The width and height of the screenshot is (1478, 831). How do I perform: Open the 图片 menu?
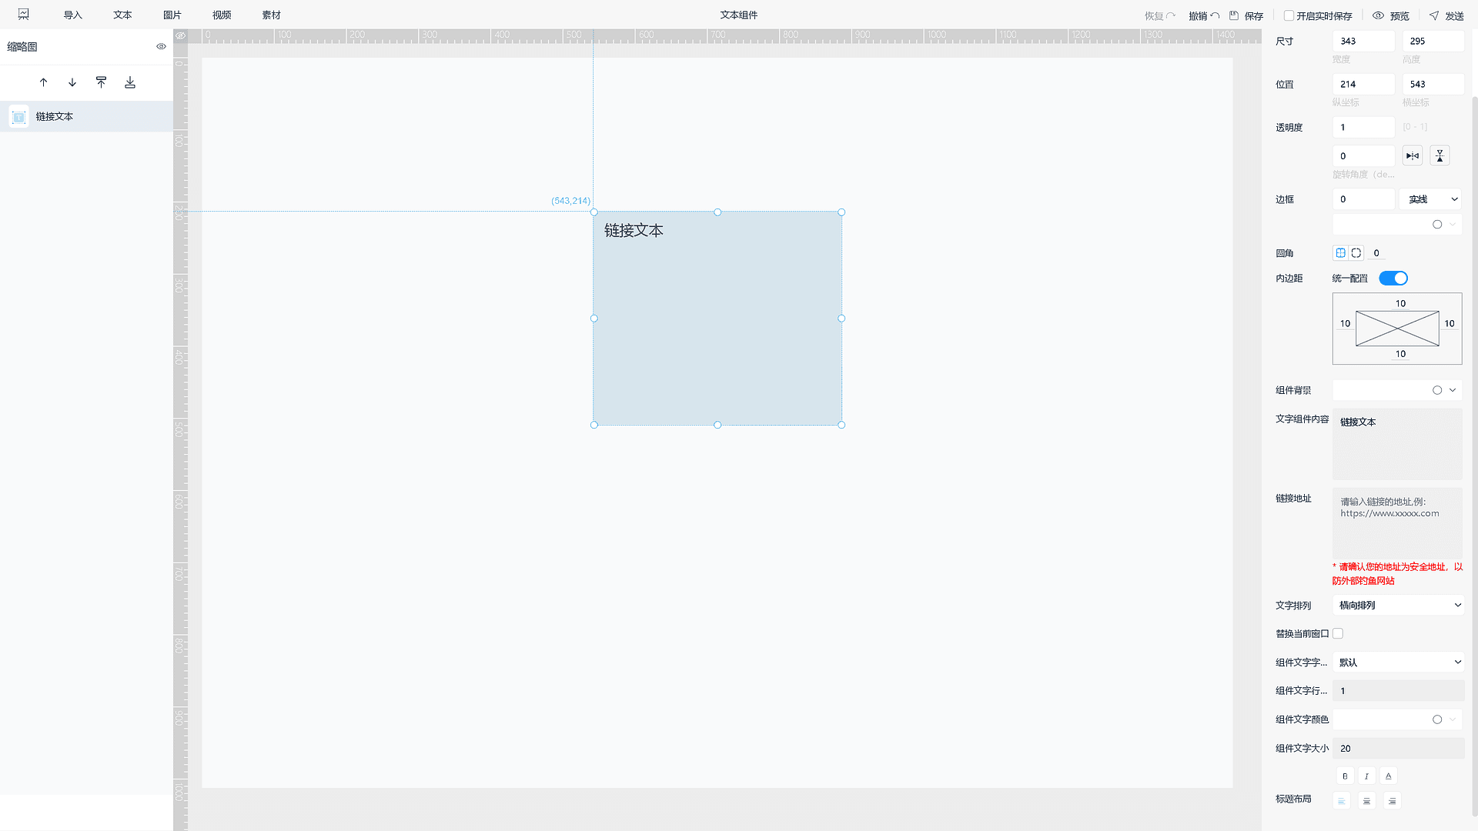172,15
